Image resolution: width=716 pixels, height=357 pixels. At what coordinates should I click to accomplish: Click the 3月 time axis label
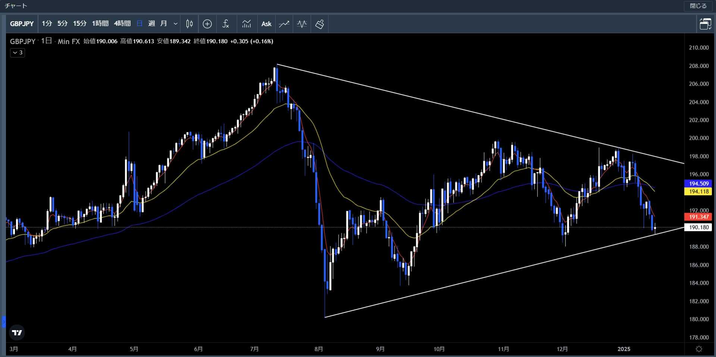13,349
